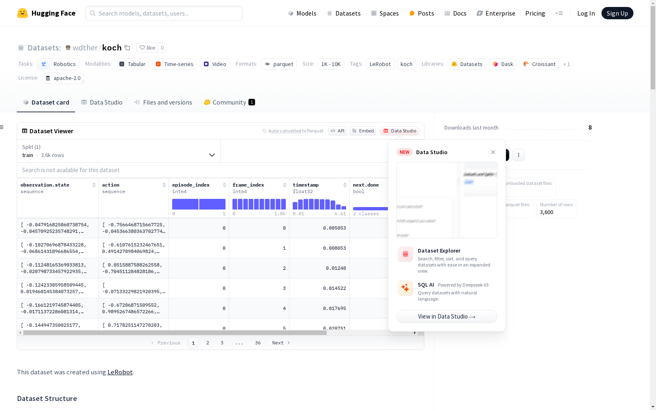Show the +1 additional libraries

567,64
